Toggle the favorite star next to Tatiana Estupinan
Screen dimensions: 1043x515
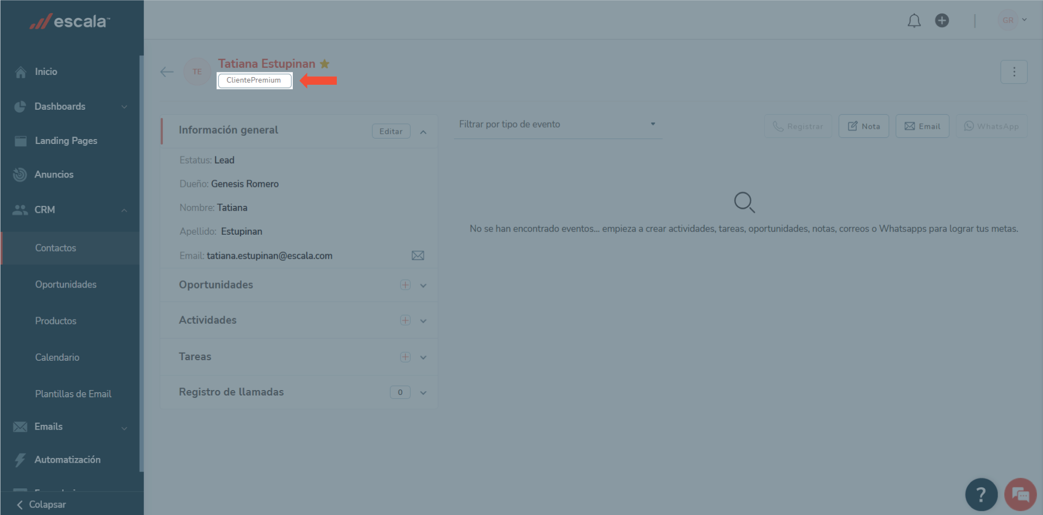(325, 64)
